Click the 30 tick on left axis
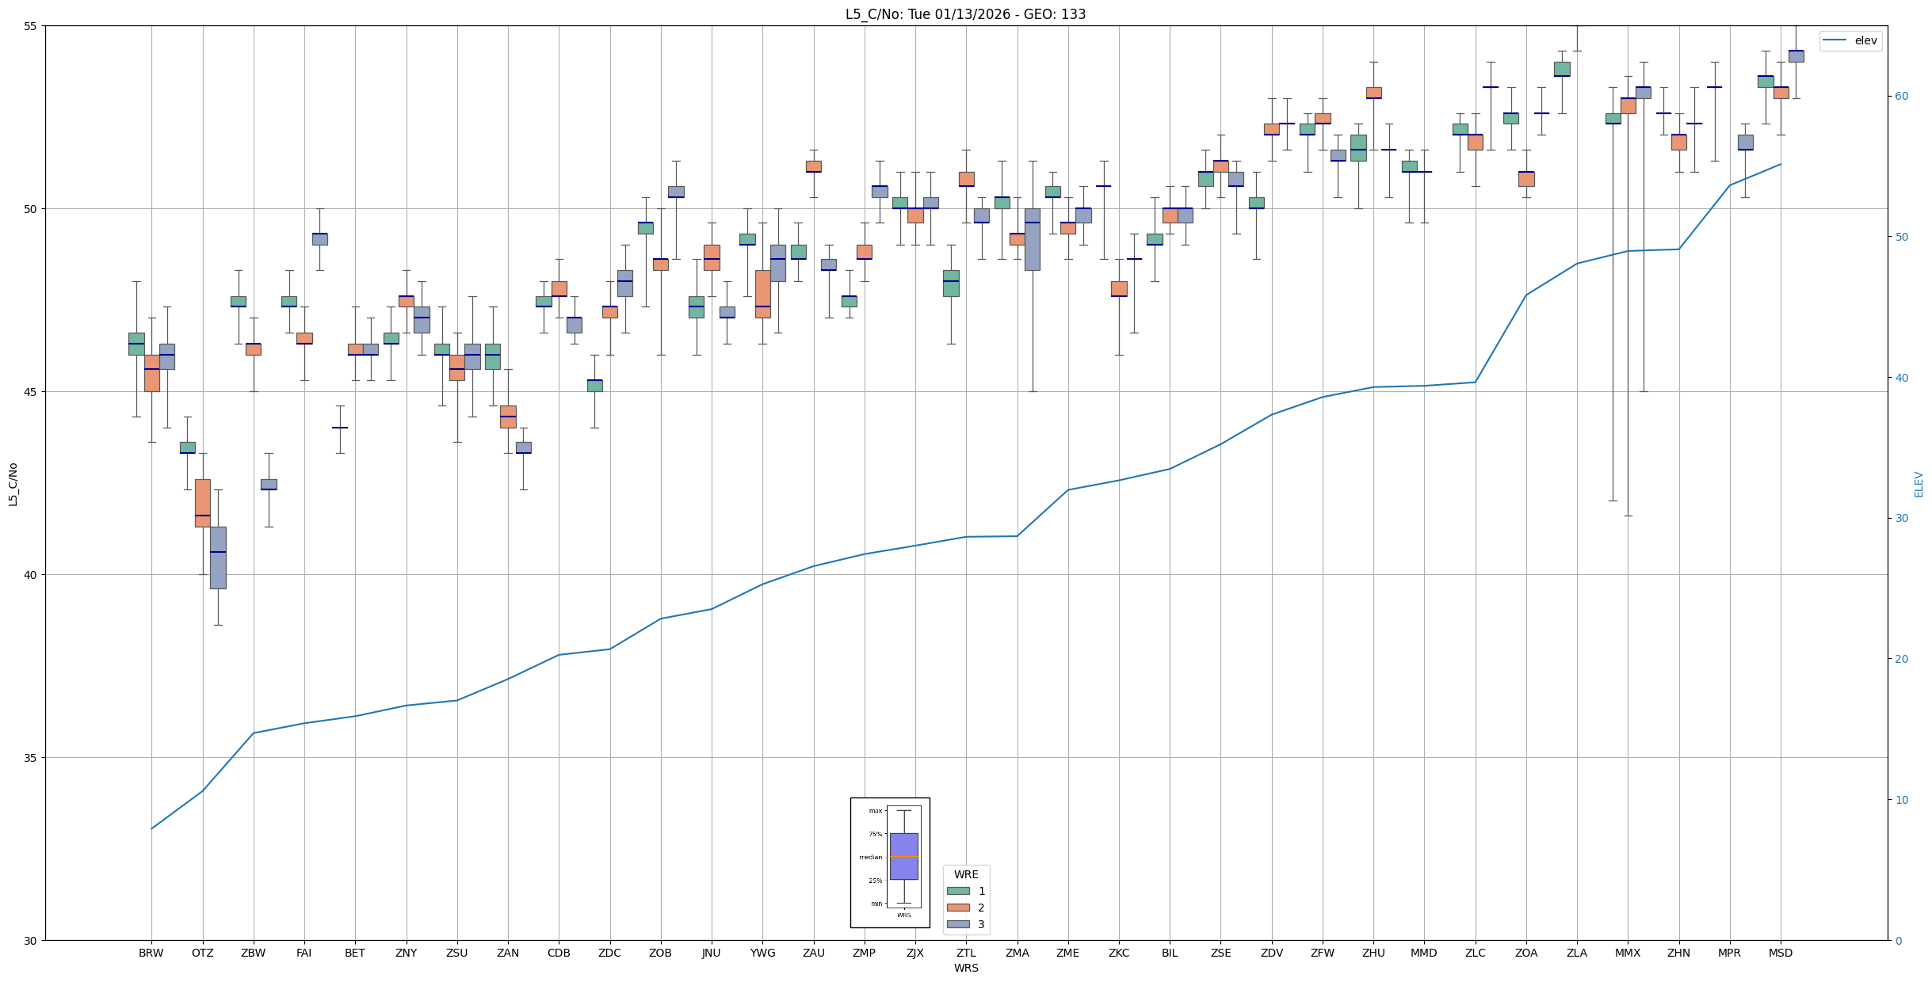Viewport: 1932px width, 982px height. point(31,941)
